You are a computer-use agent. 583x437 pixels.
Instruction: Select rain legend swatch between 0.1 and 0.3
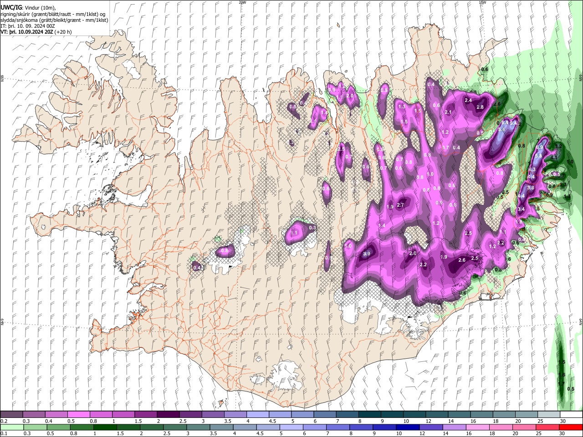pos(11,427)
